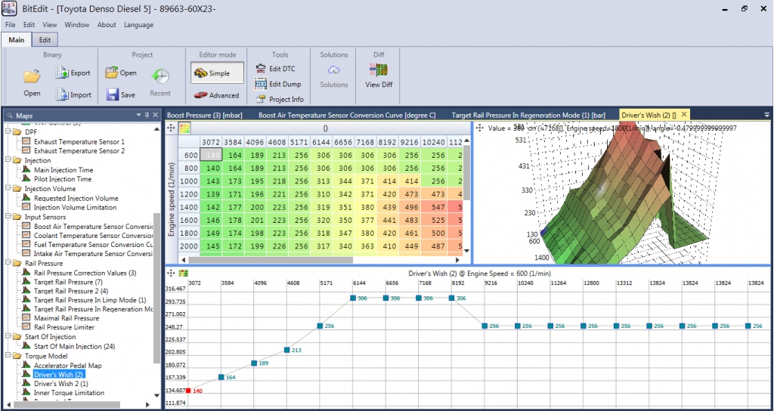Close the Driver's Wish (2) tab
774x411 pixels.
click(683, 115)
